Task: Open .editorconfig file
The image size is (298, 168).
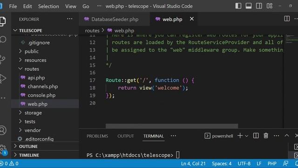Action: (45, 139)
